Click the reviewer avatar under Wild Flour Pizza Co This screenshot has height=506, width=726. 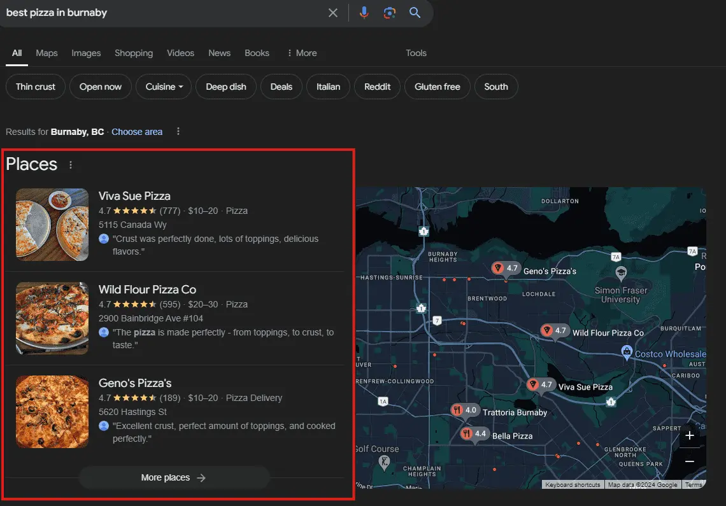[x=104, y=332]
